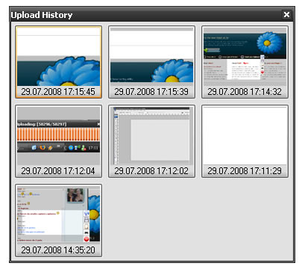This screenshot has width=302, height=269.
Task: Choose blank upload thumbnail from 17:11:29
Action: pyautogui.click(x=245, y=141)
